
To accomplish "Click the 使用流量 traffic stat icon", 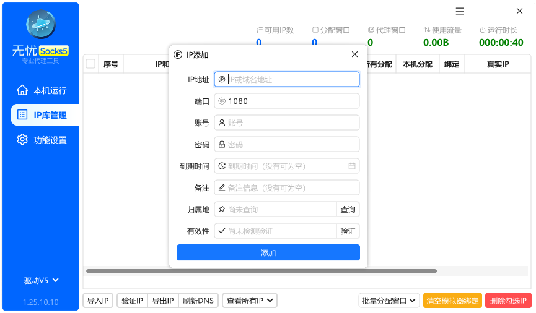I will pyautogui.click(x=427, y=30).
